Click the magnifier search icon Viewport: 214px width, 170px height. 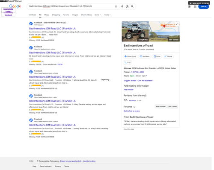point(132,6)
